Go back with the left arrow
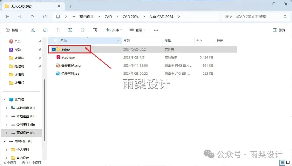 coord(7,16)
